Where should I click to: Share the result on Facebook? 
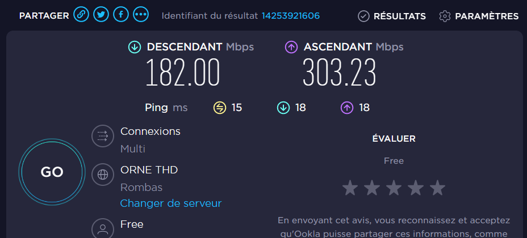pyautogui.click(x=120, y=15)
